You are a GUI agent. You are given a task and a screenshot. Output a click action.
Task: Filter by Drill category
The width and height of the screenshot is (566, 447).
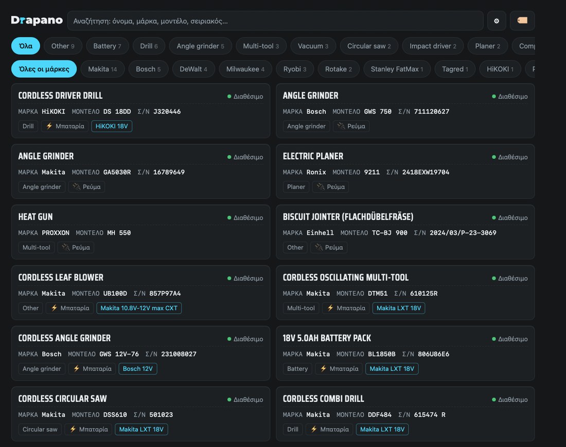click(149, 46)
